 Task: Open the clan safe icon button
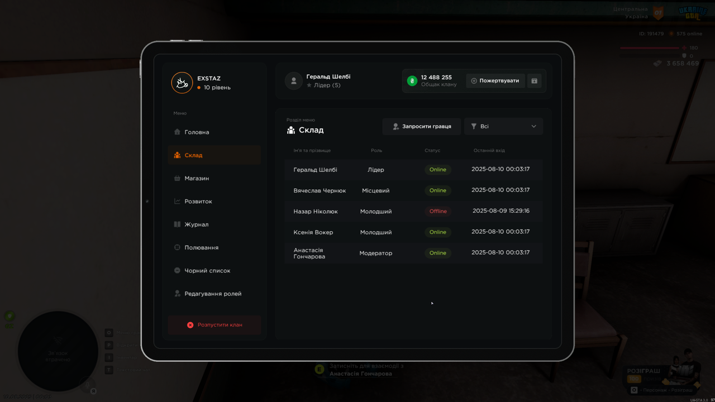534,81
